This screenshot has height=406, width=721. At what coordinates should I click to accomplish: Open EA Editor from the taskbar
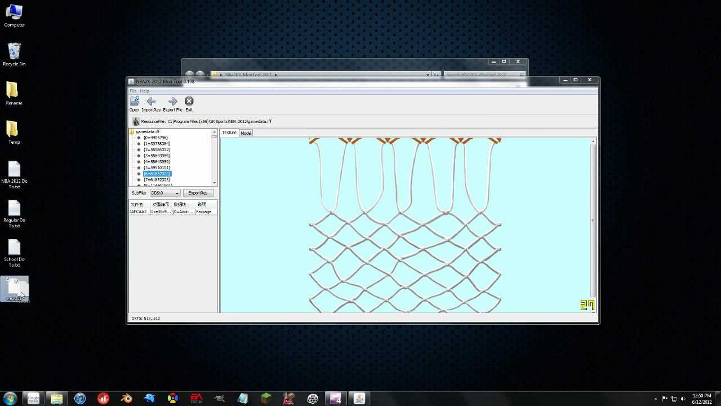click(196, 399)
